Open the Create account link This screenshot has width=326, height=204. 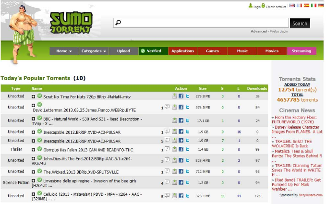click(x=276, y=7)
